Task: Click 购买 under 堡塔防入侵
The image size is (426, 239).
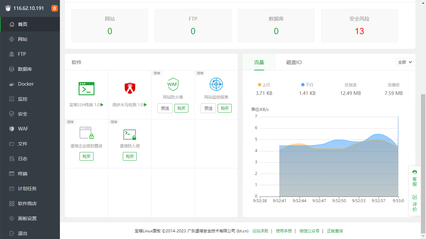Action: pyautogui.click(x=130, y=156)
